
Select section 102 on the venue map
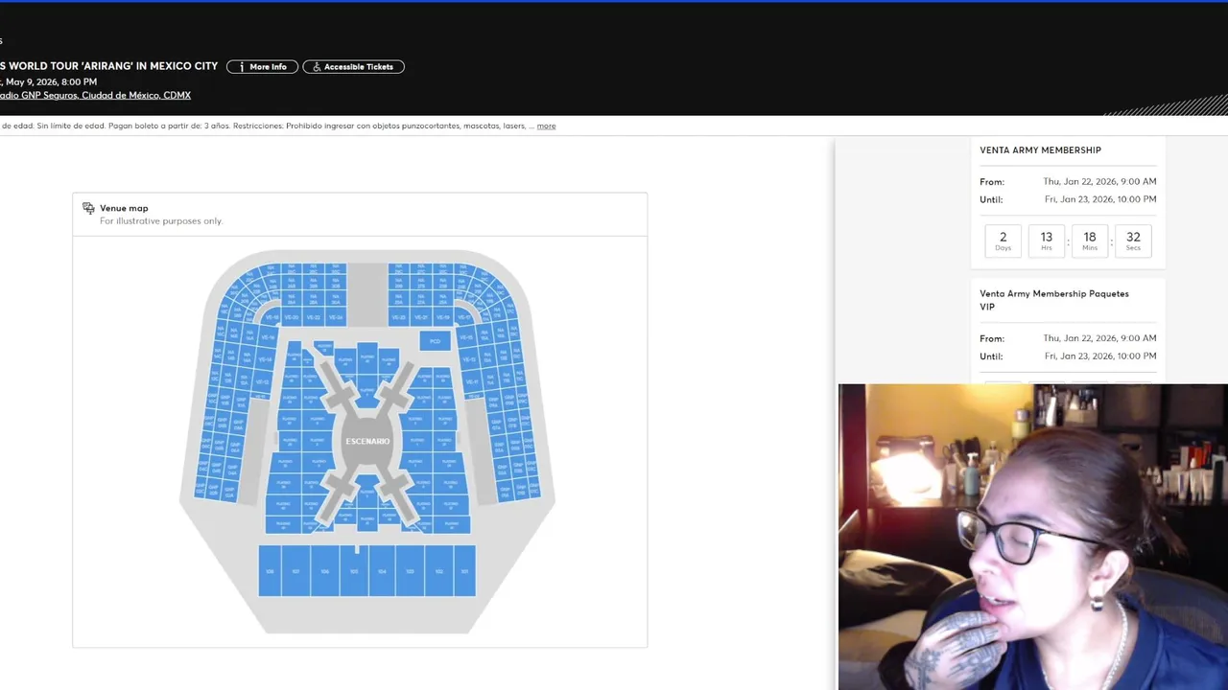click(x=438, y=570)
